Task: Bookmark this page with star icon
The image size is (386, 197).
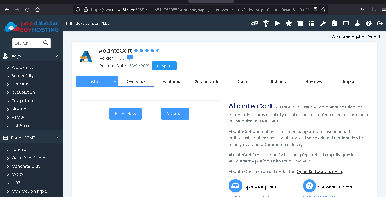Action: click(323, 9)
